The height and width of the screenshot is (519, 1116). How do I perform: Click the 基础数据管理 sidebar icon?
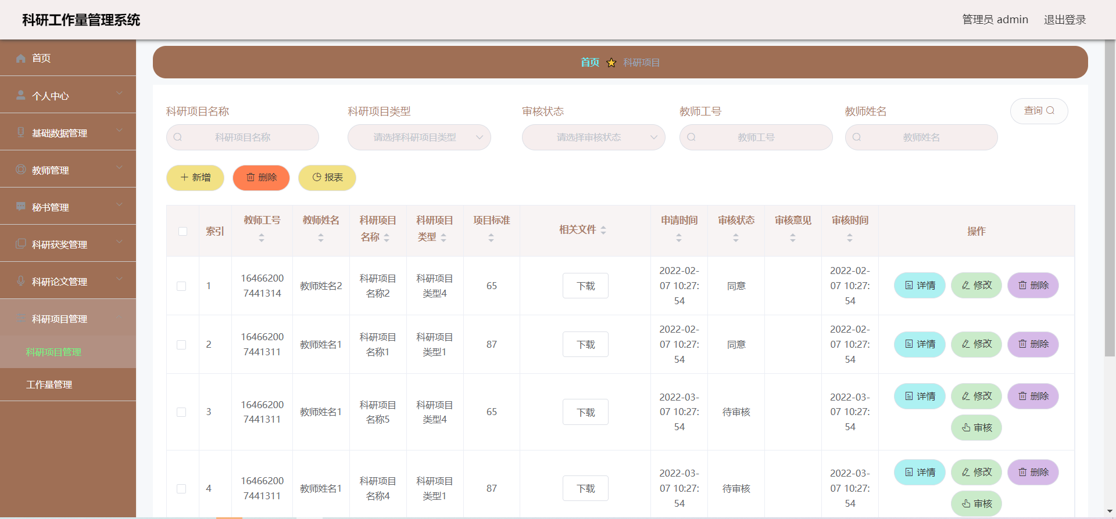click(x=21, y=132)
